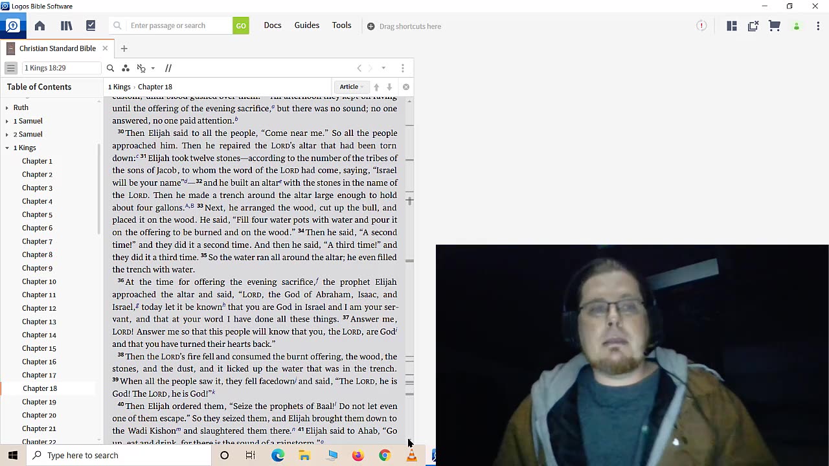Open the Docs menu
829x466 pixels.
[273, 25]
